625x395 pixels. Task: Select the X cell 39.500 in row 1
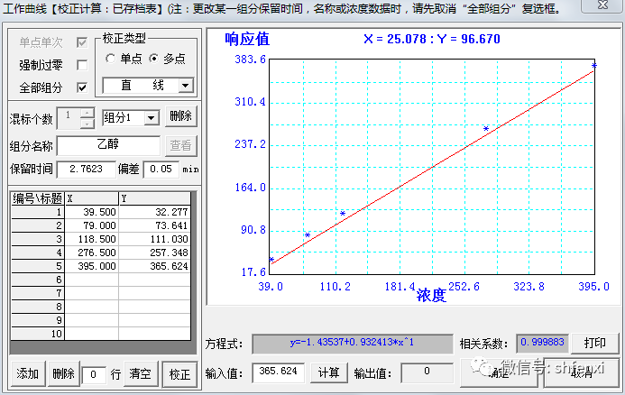(x=91, y=212)
